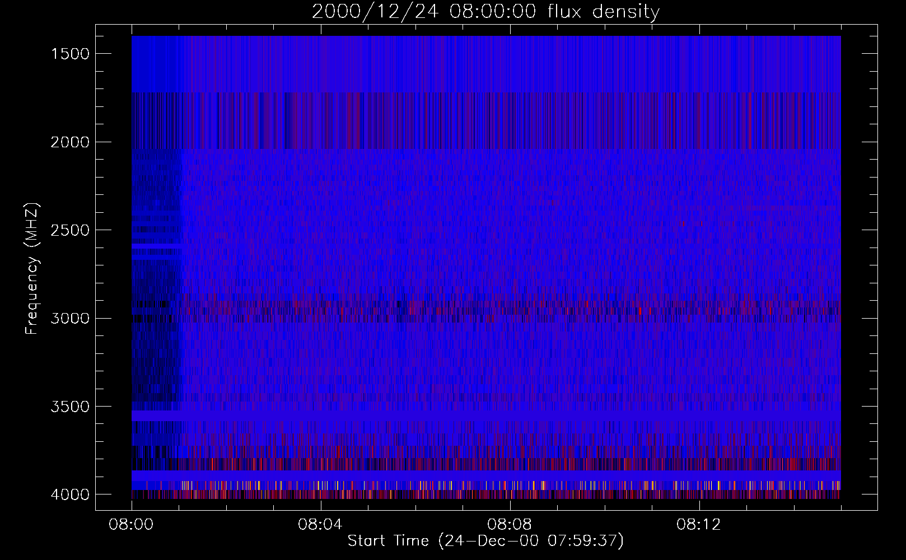
Task: Click the 2000 frequency tick label
Action: point(70,142)
